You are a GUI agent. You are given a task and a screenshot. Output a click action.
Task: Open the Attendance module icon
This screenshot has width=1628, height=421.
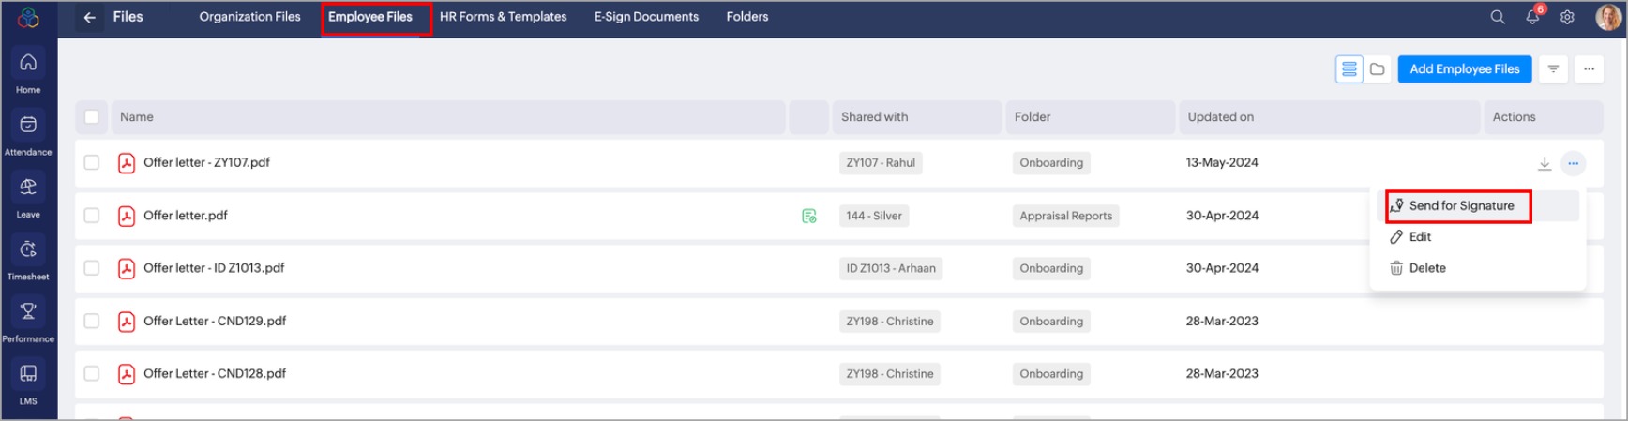click(x=28, y=125)
